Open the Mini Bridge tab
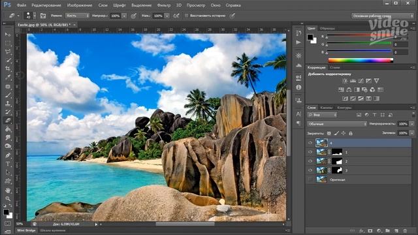 pos(26,230)
